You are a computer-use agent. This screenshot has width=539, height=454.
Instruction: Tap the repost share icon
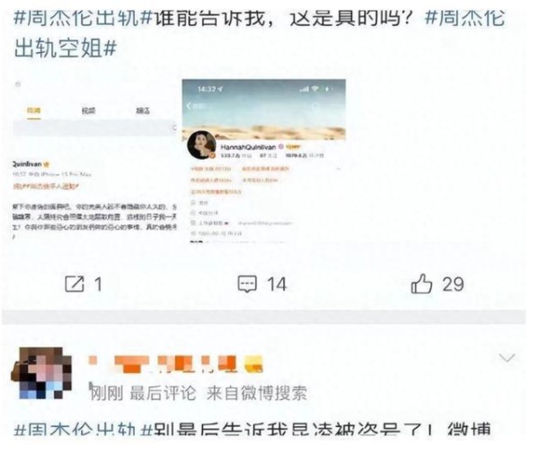pos(75,284)
